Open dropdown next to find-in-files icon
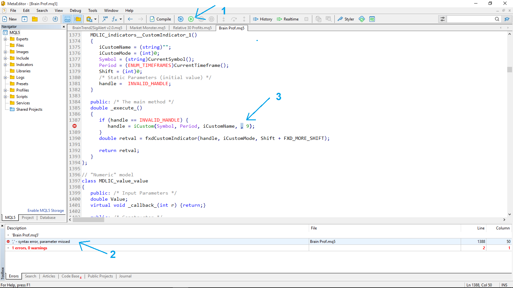The image size is (513, 288). 95,19
